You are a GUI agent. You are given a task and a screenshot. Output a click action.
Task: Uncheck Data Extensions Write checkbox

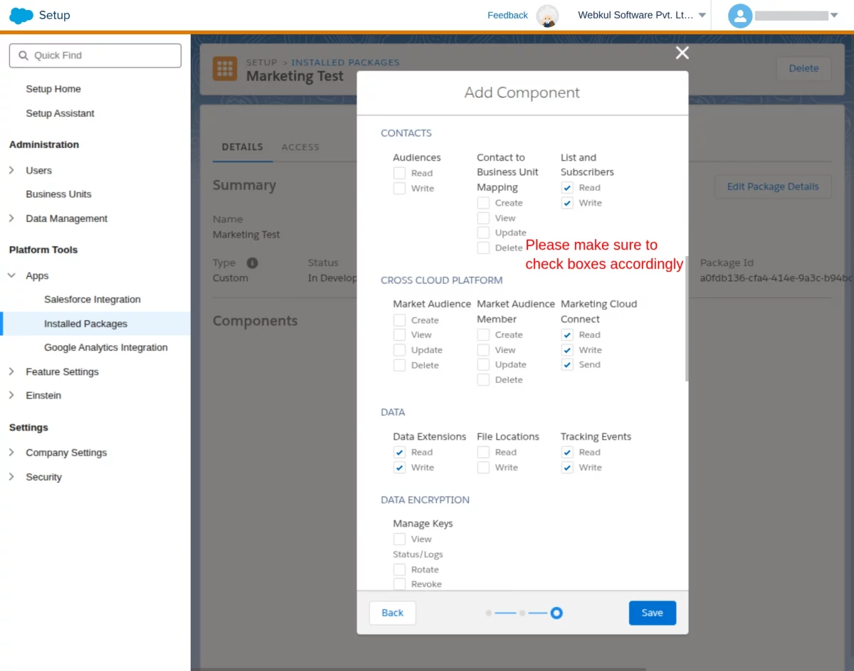click(x=399, y=467)
